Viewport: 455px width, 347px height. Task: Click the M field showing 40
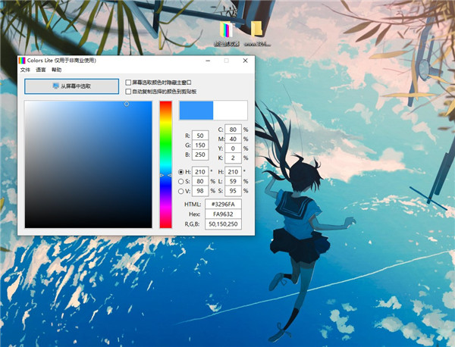coord(233,139)
